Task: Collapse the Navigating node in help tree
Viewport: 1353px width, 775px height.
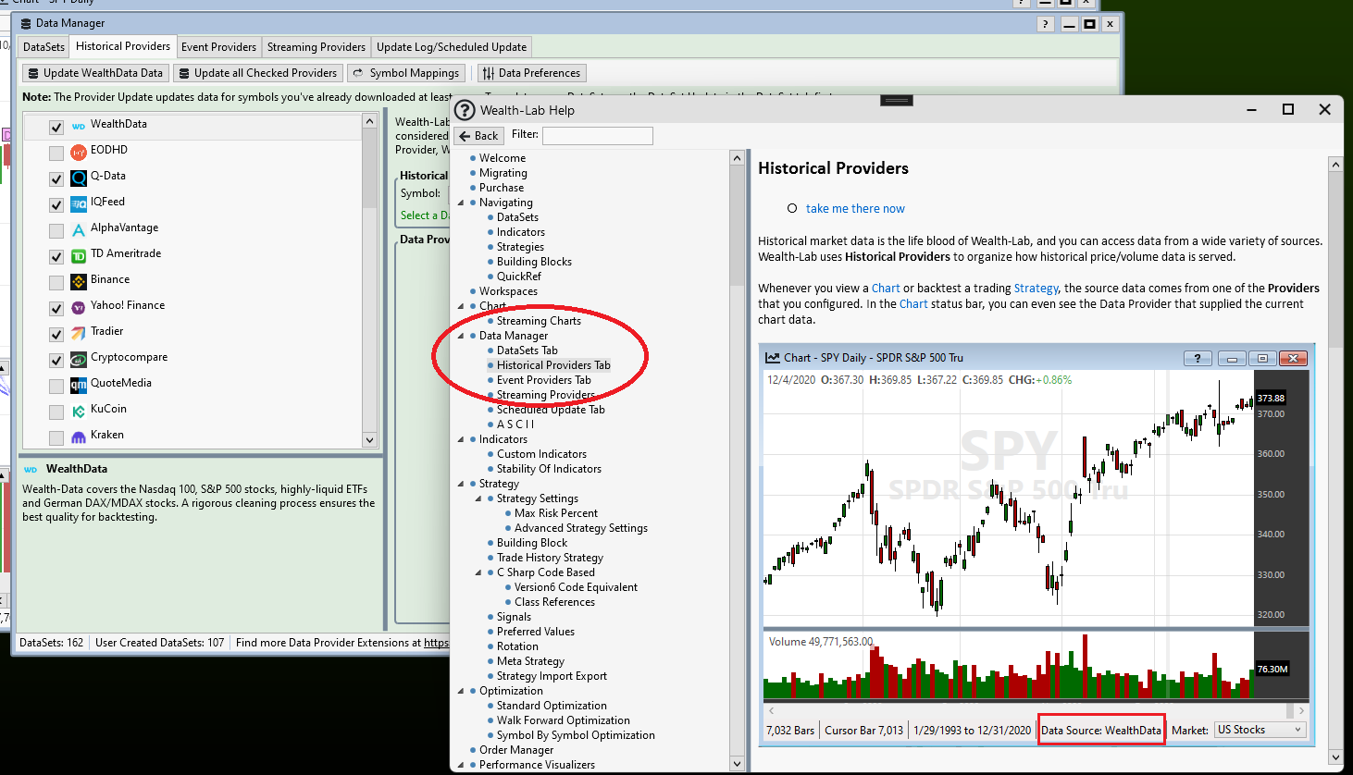Action: click(x=461, y=203)
